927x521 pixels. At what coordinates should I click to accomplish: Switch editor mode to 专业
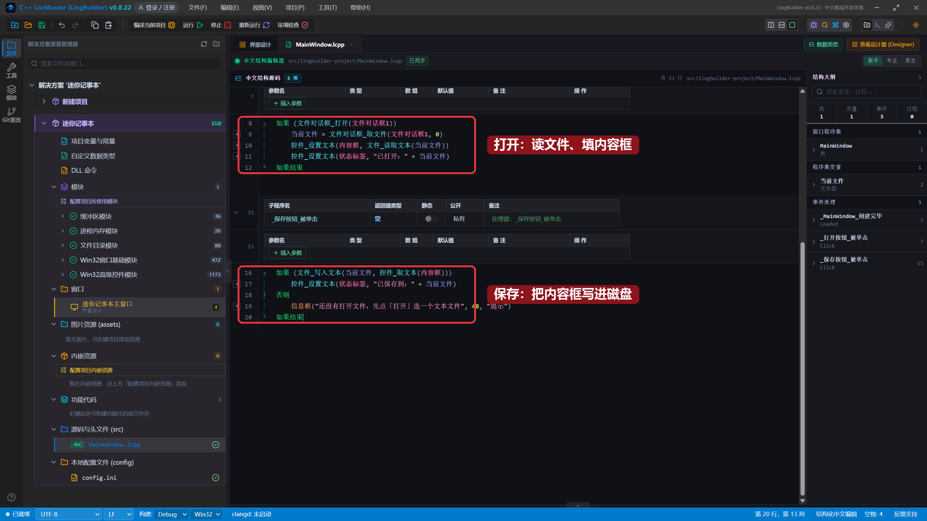892,61
